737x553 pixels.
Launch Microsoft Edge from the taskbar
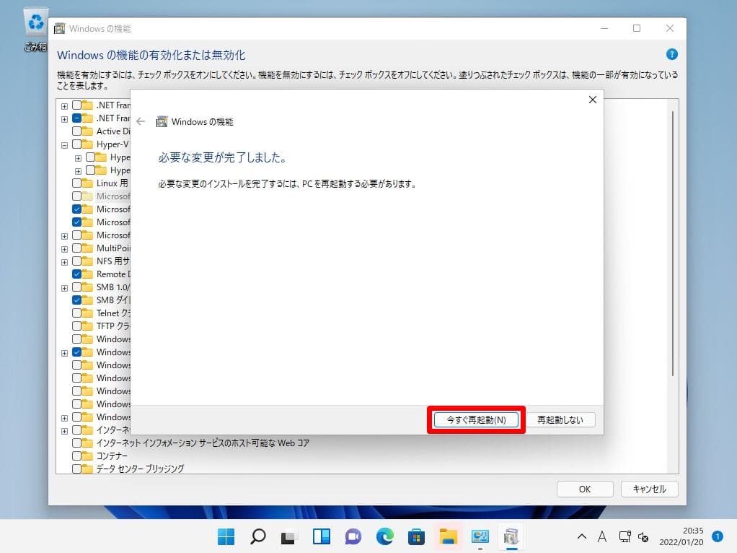pyautogui.click(x=385, y=536)
